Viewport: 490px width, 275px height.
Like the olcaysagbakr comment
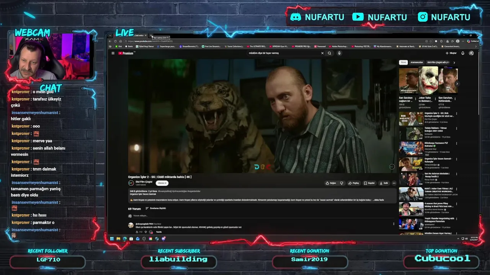pyautogui.click(x=137, y=232)
